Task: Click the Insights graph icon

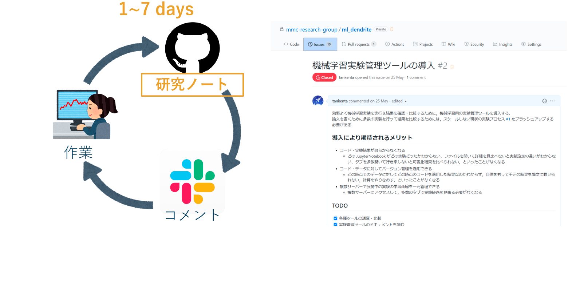Action: 495,44
